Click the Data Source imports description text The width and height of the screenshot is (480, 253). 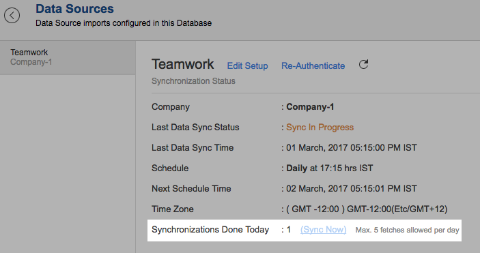[x=124, y=23]
